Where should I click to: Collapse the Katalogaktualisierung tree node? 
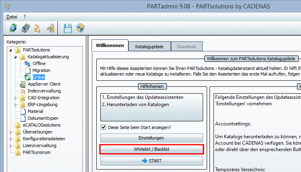16,57
